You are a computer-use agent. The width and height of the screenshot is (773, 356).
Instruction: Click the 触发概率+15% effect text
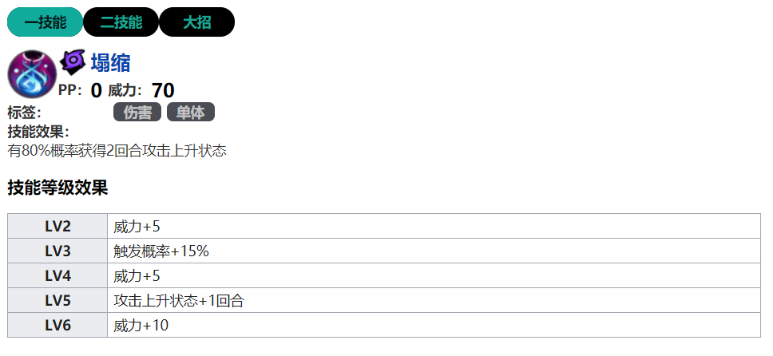(161, 251)
